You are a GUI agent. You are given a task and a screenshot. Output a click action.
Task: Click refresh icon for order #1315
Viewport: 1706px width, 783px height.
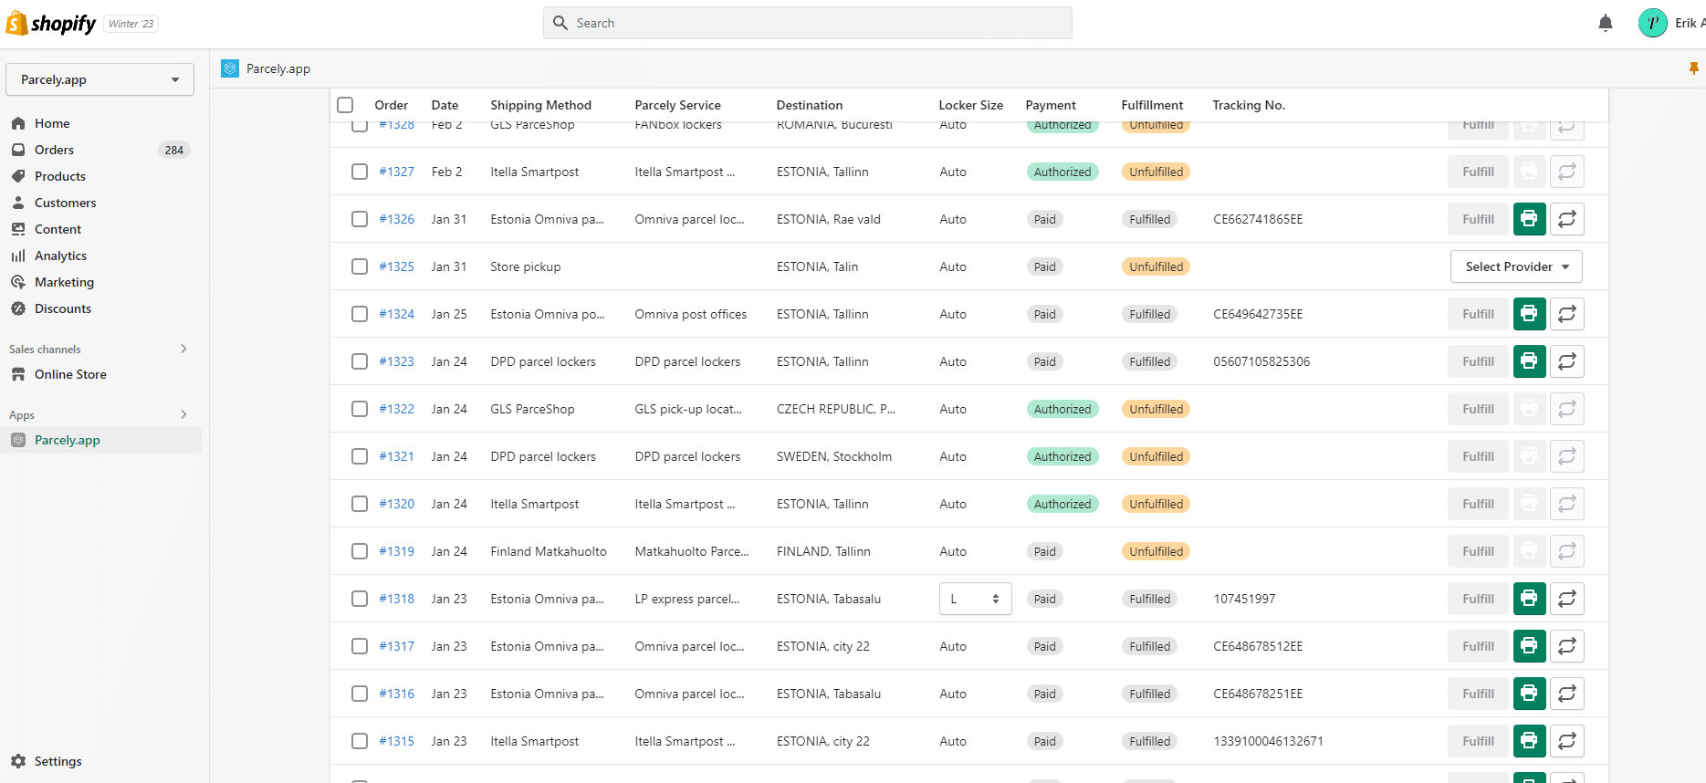pyautogui.click(x=1567, y=741)
